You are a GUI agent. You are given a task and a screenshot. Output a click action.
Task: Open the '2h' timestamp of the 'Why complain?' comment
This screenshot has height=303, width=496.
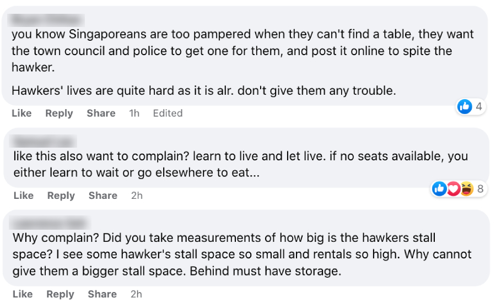tap(136, 294)
